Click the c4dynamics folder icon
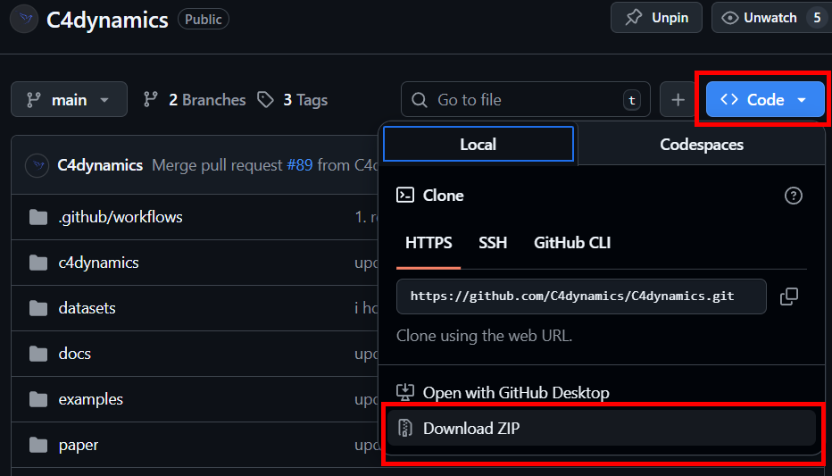 pyautogui.click(x=38, y=263)
